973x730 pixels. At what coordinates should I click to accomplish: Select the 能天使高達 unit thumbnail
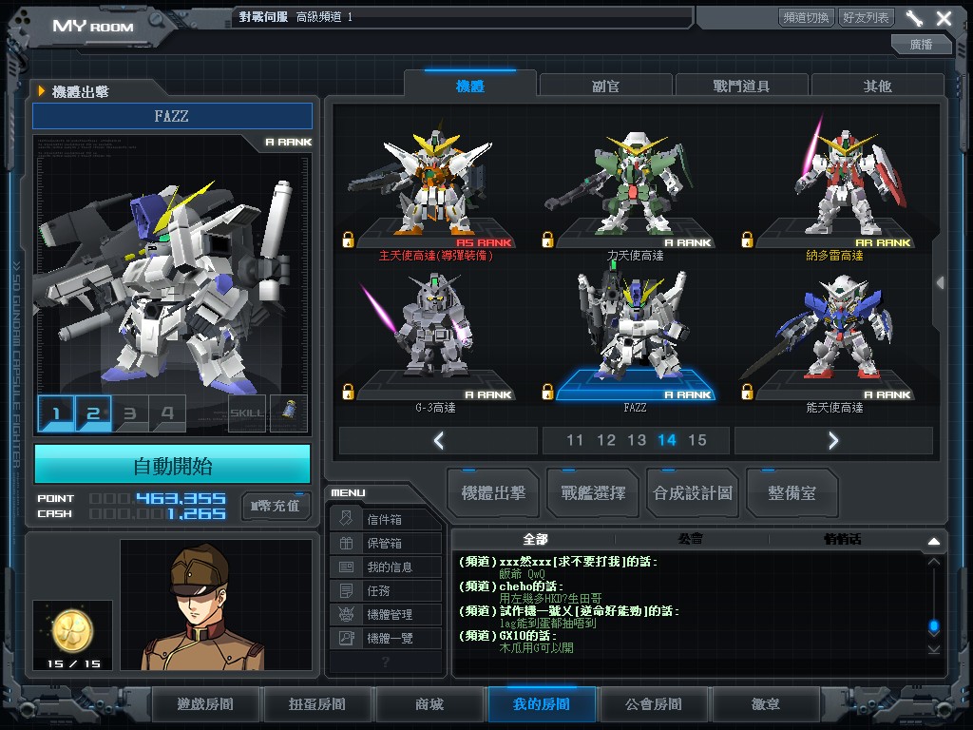[833, 337]
